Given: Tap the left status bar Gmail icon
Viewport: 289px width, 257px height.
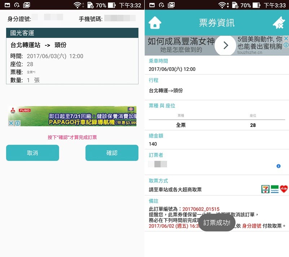Looking at the screenshot, I should (x=27, y=5).
